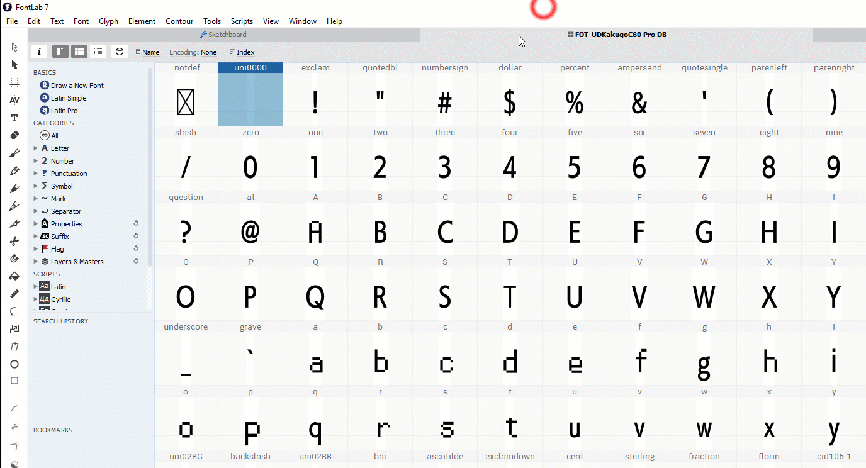Screen dimensions: 866x468
Task: Expand the Punctuation category
Action: click(x=36, y=174)
